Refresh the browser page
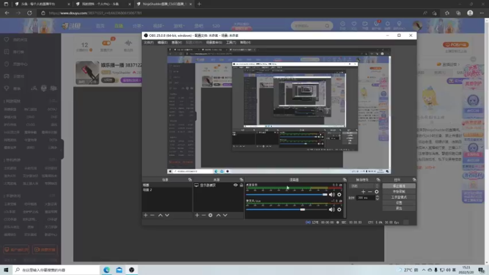The height and width of the screenshot is (275, 489). tap(29, 13)
